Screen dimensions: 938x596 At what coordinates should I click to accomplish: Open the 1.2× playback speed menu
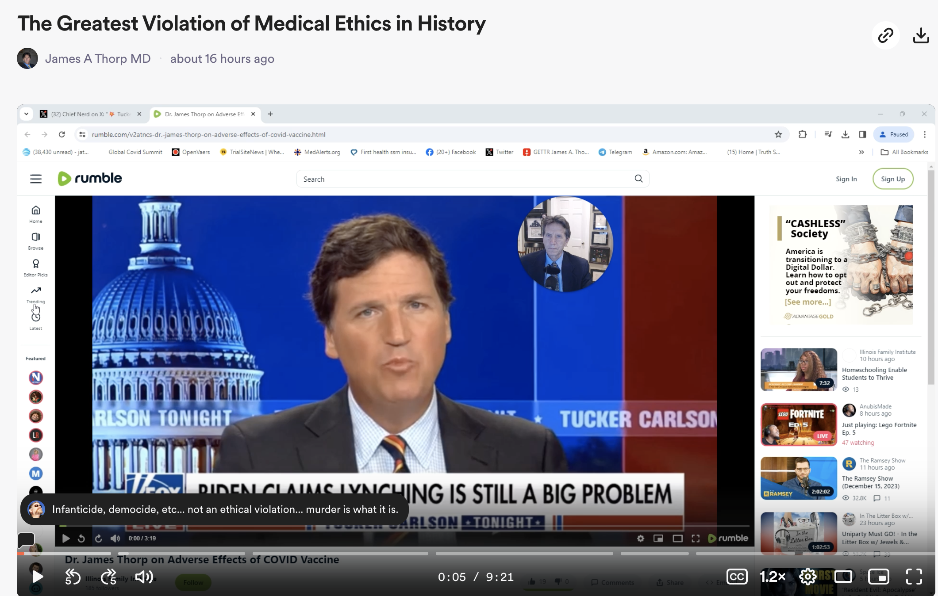[773, 577]
